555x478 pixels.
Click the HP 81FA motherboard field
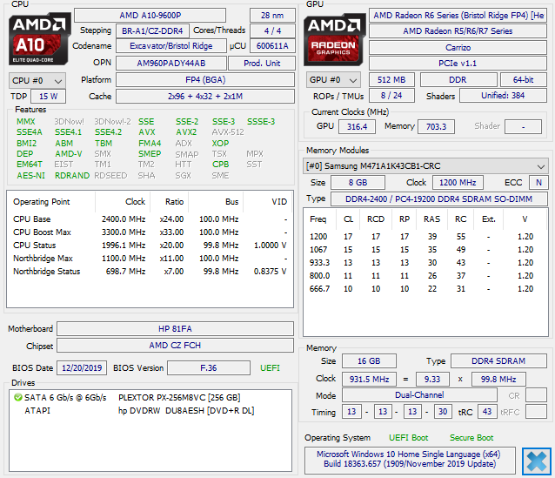175,329
